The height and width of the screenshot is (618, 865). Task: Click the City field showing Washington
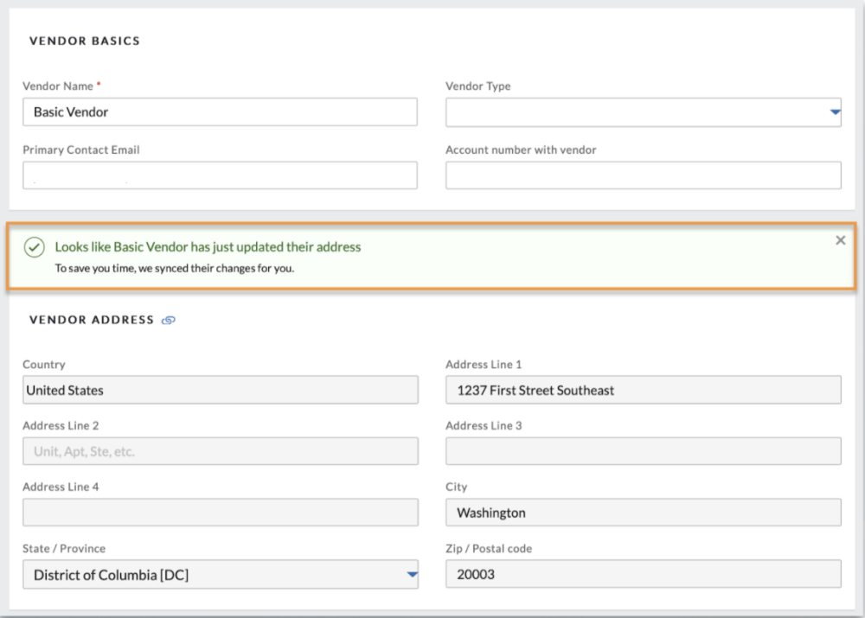coord(643,513)
